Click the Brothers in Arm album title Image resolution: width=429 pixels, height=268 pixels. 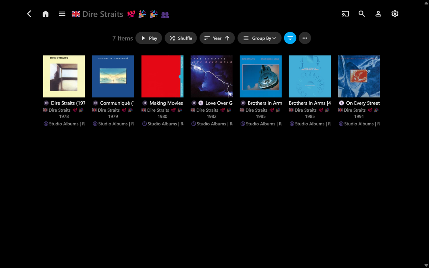pyautogui.click(x=265, y=103)
